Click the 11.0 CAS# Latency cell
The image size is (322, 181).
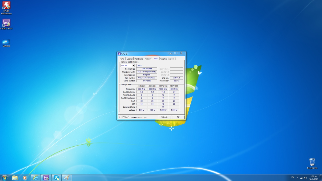(x=163, y=92)
